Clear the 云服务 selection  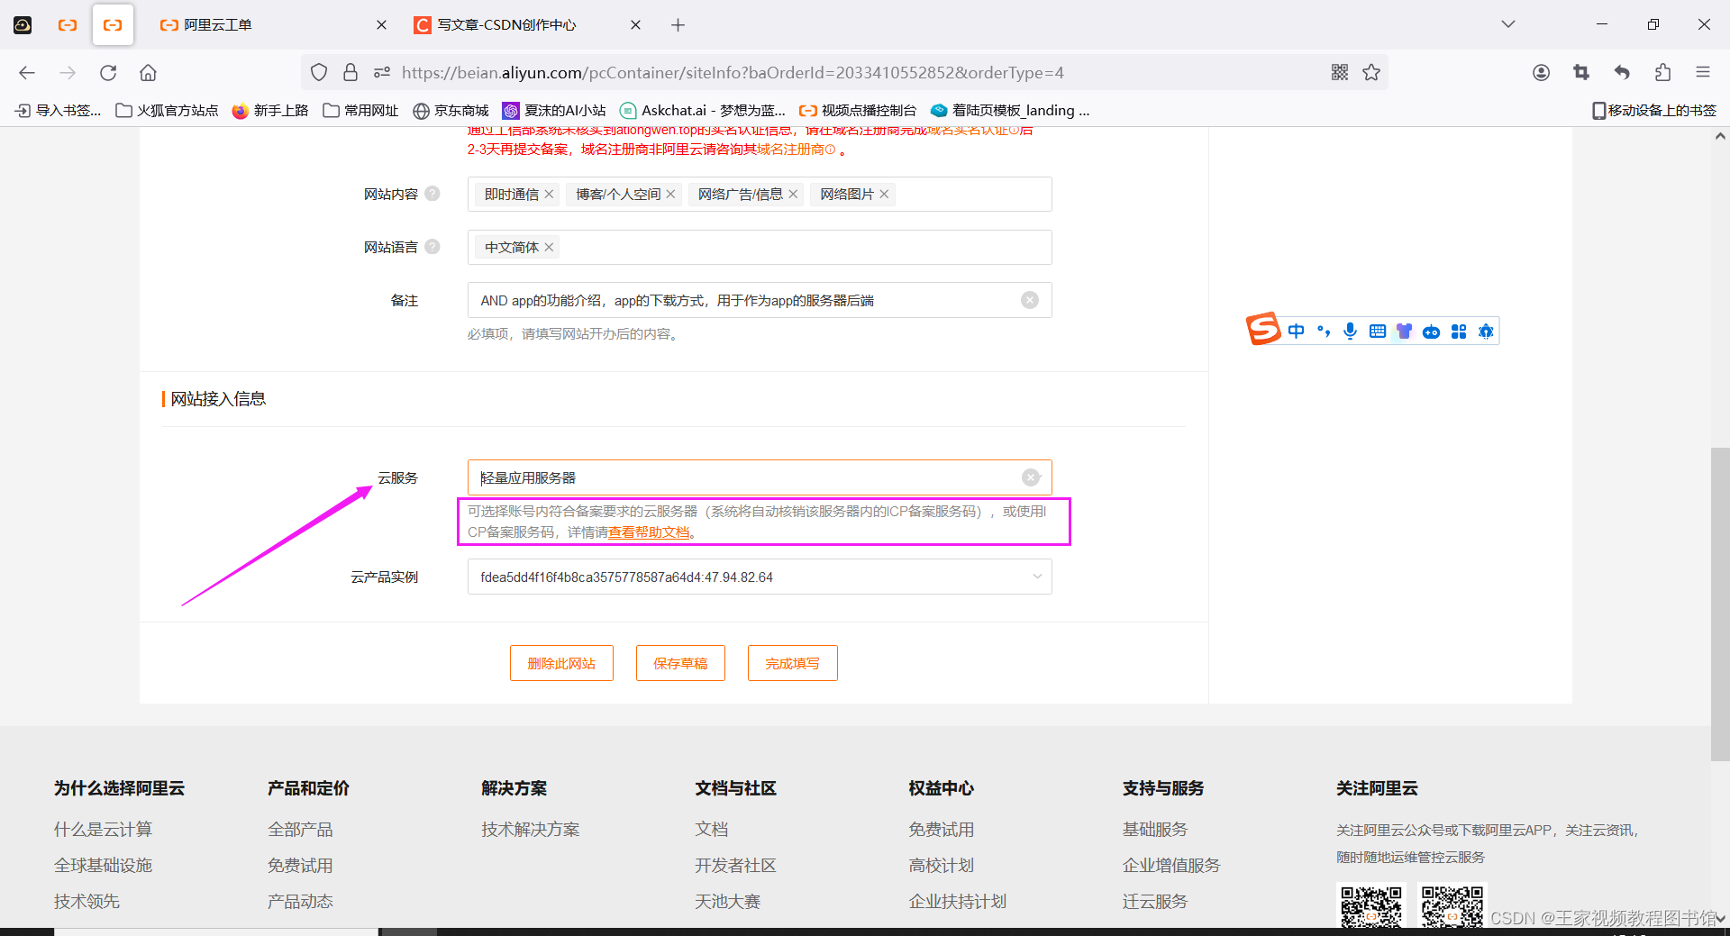click(1030, 478)
